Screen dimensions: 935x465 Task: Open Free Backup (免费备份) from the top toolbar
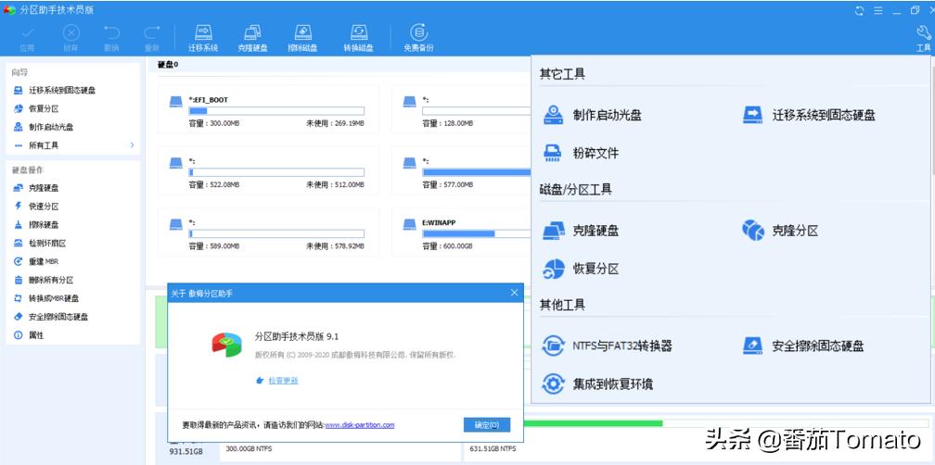coord(418,38)
